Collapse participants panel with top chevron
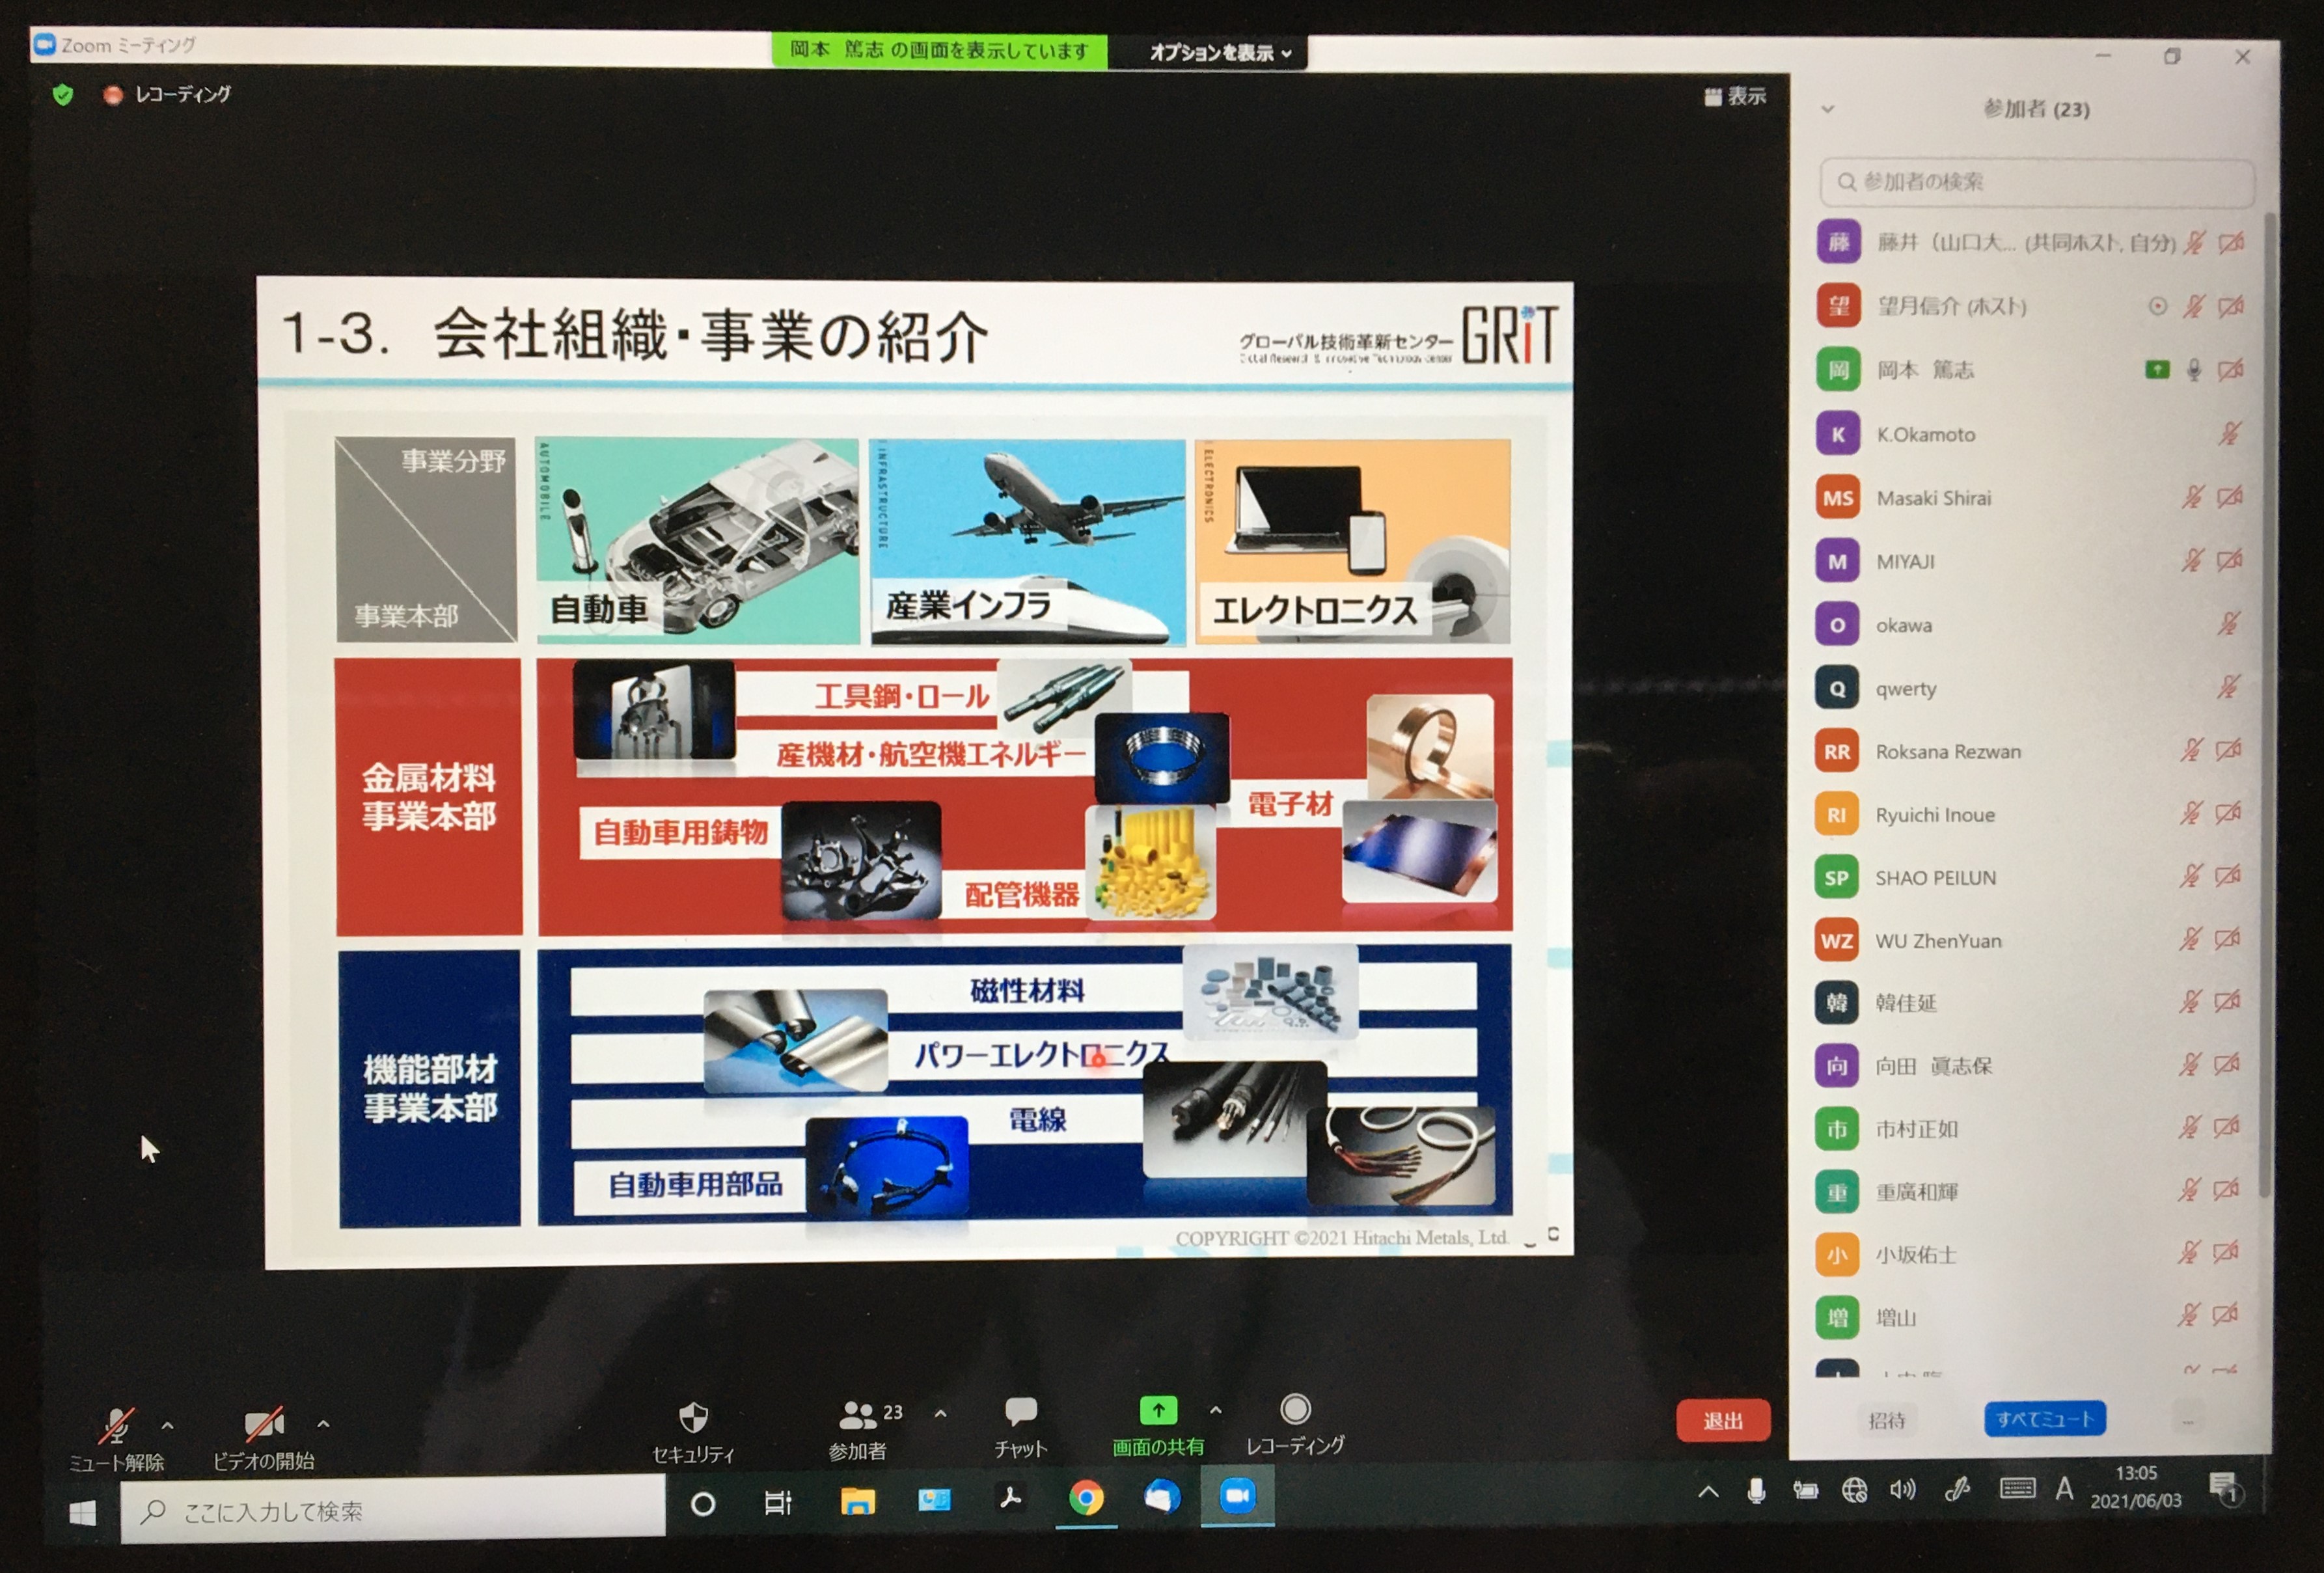The width and height of the screenshot is (2324, 1573). pyautogui.click(x=1827, y=109)
